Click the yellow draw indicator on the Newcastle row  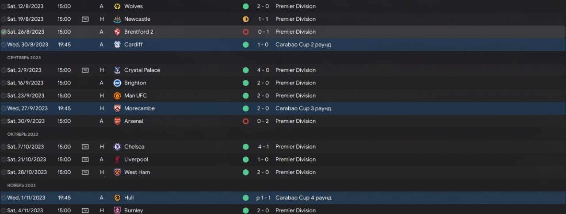246,19
